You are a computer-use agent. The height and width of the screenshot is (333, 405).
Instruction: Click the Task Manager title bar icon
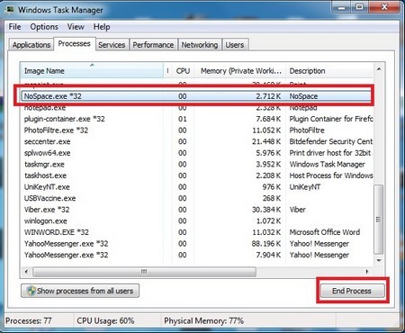click(10, 10)
